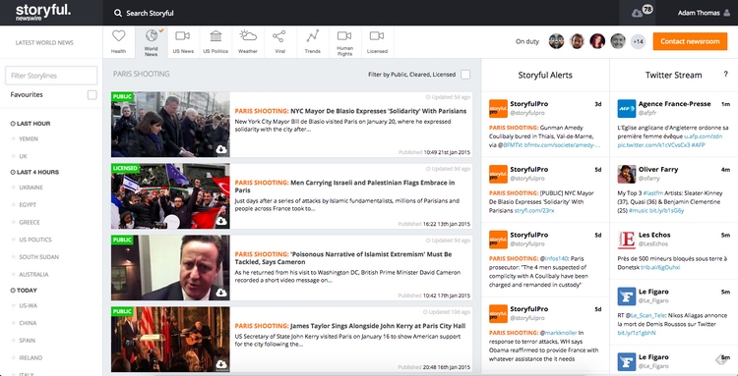Toggle Filter by Public, Cleared, Licensed checkbox
738x376 pixels.
[x=465, y=75]
